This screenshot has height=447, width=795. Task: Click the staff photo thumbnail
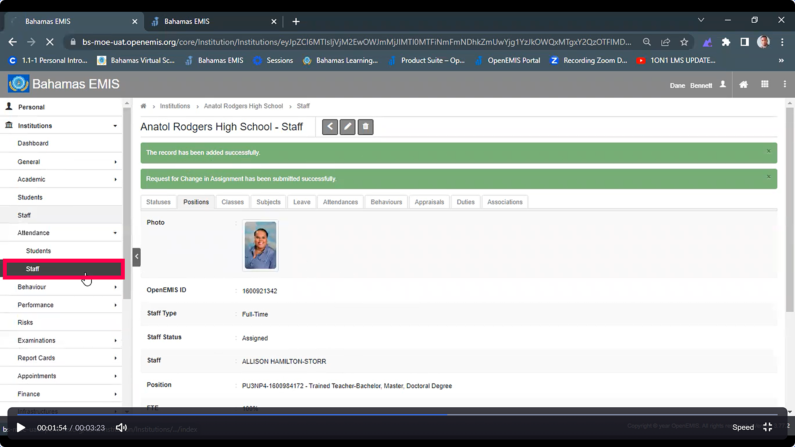point(260,245)
